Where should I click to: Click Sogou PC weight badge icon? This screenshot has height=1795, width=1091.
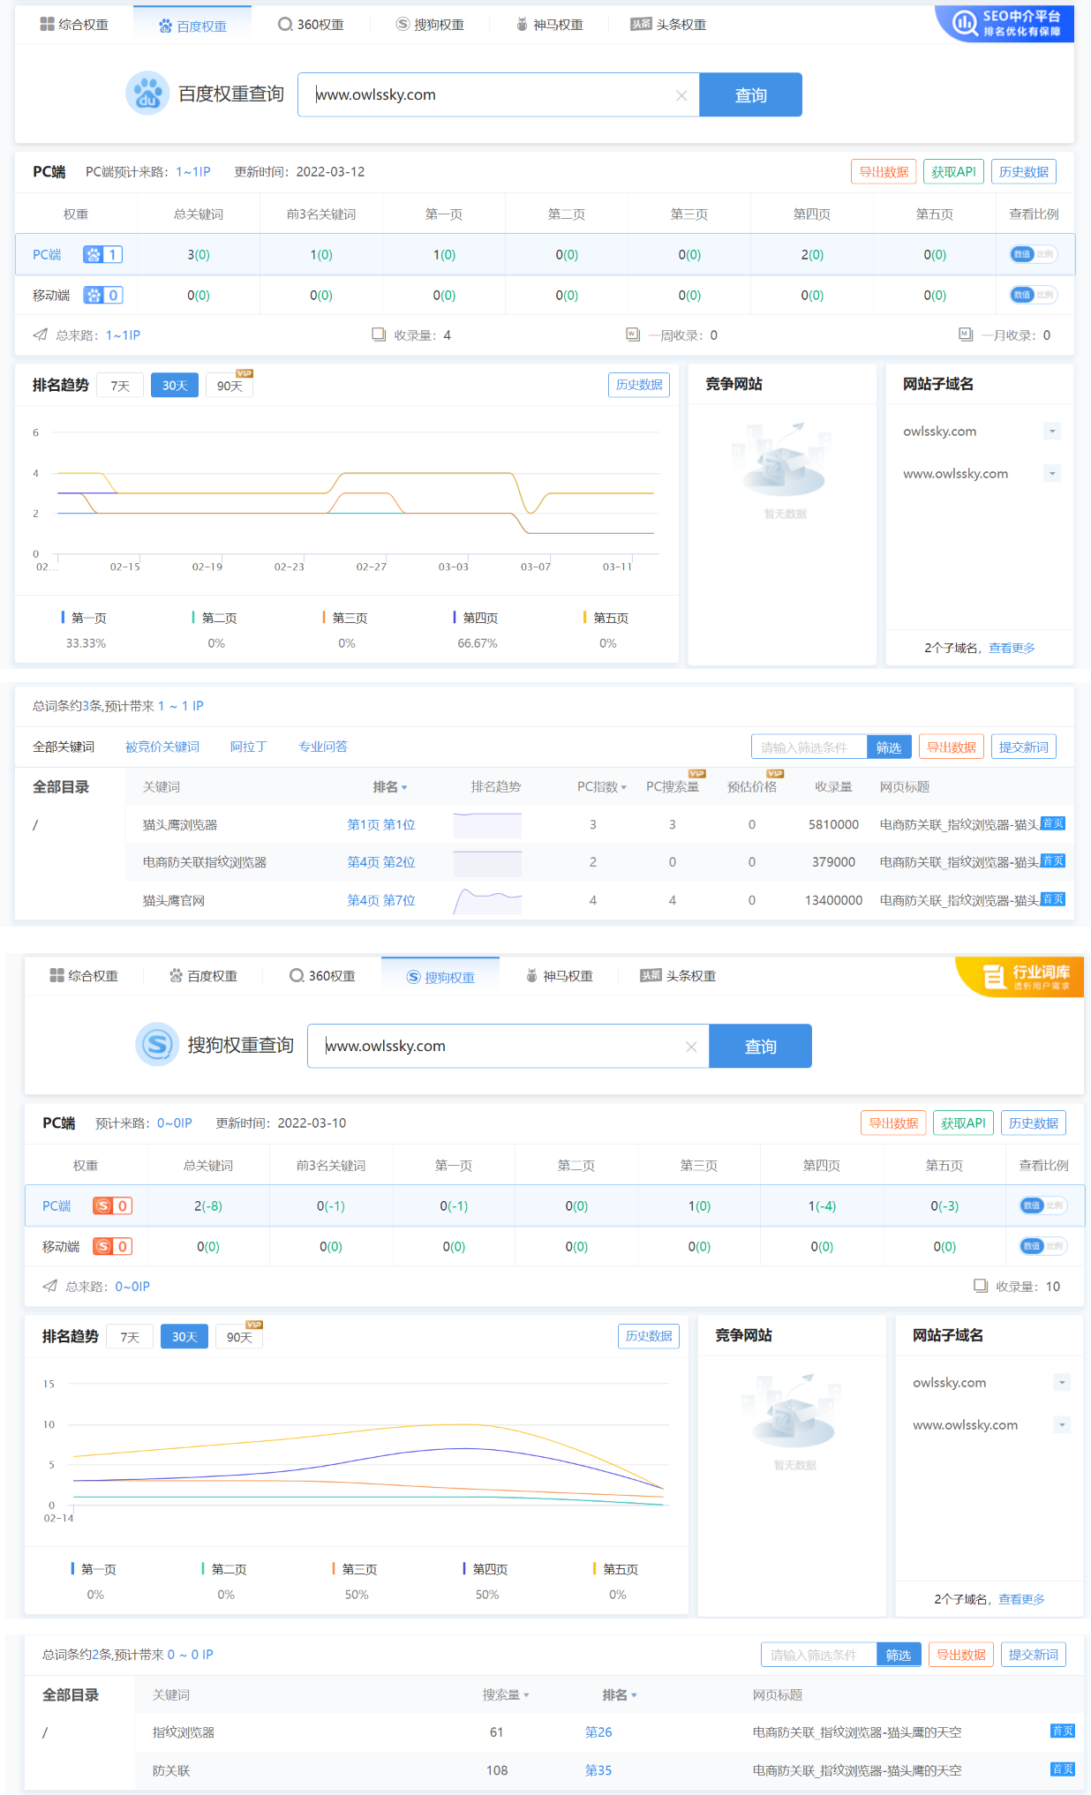[x=112, y=1206]
